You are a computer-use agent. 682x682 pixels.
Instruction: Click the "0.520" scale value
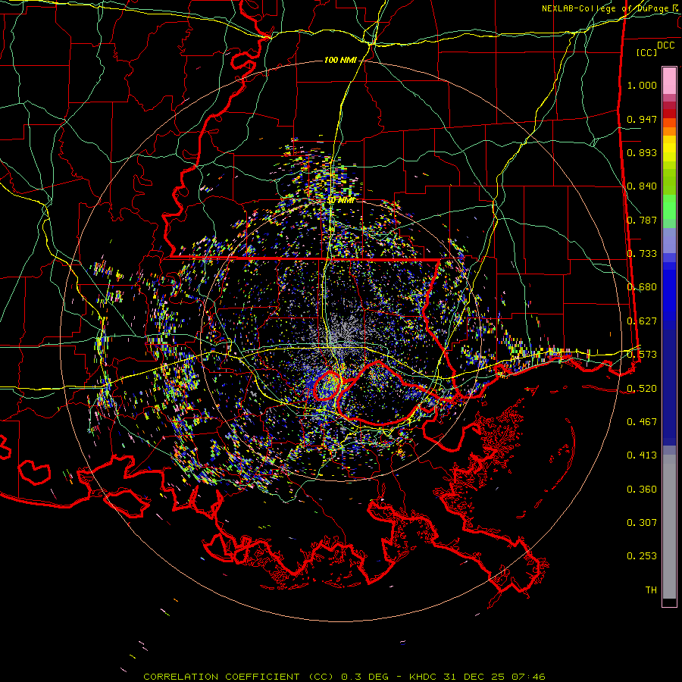pos(642,388)
